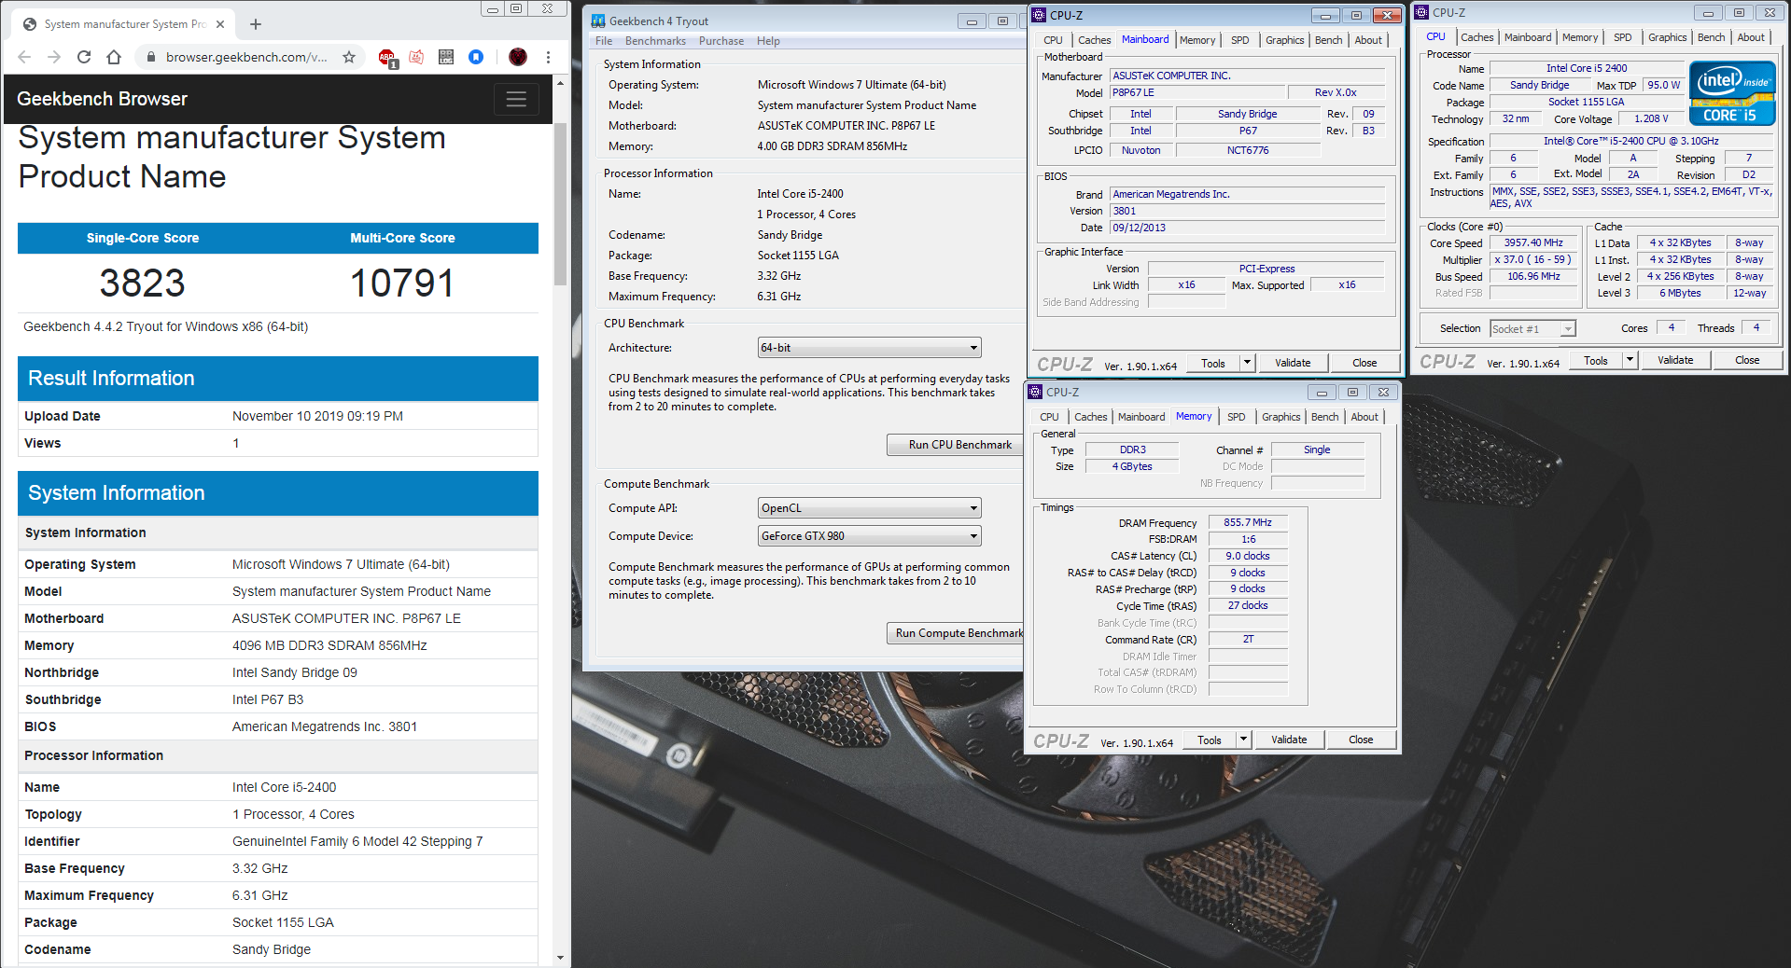Screen dimensions: 1791x968
Task: Click Close button in CPU-Z Memory window
Action: point(1361,740)
